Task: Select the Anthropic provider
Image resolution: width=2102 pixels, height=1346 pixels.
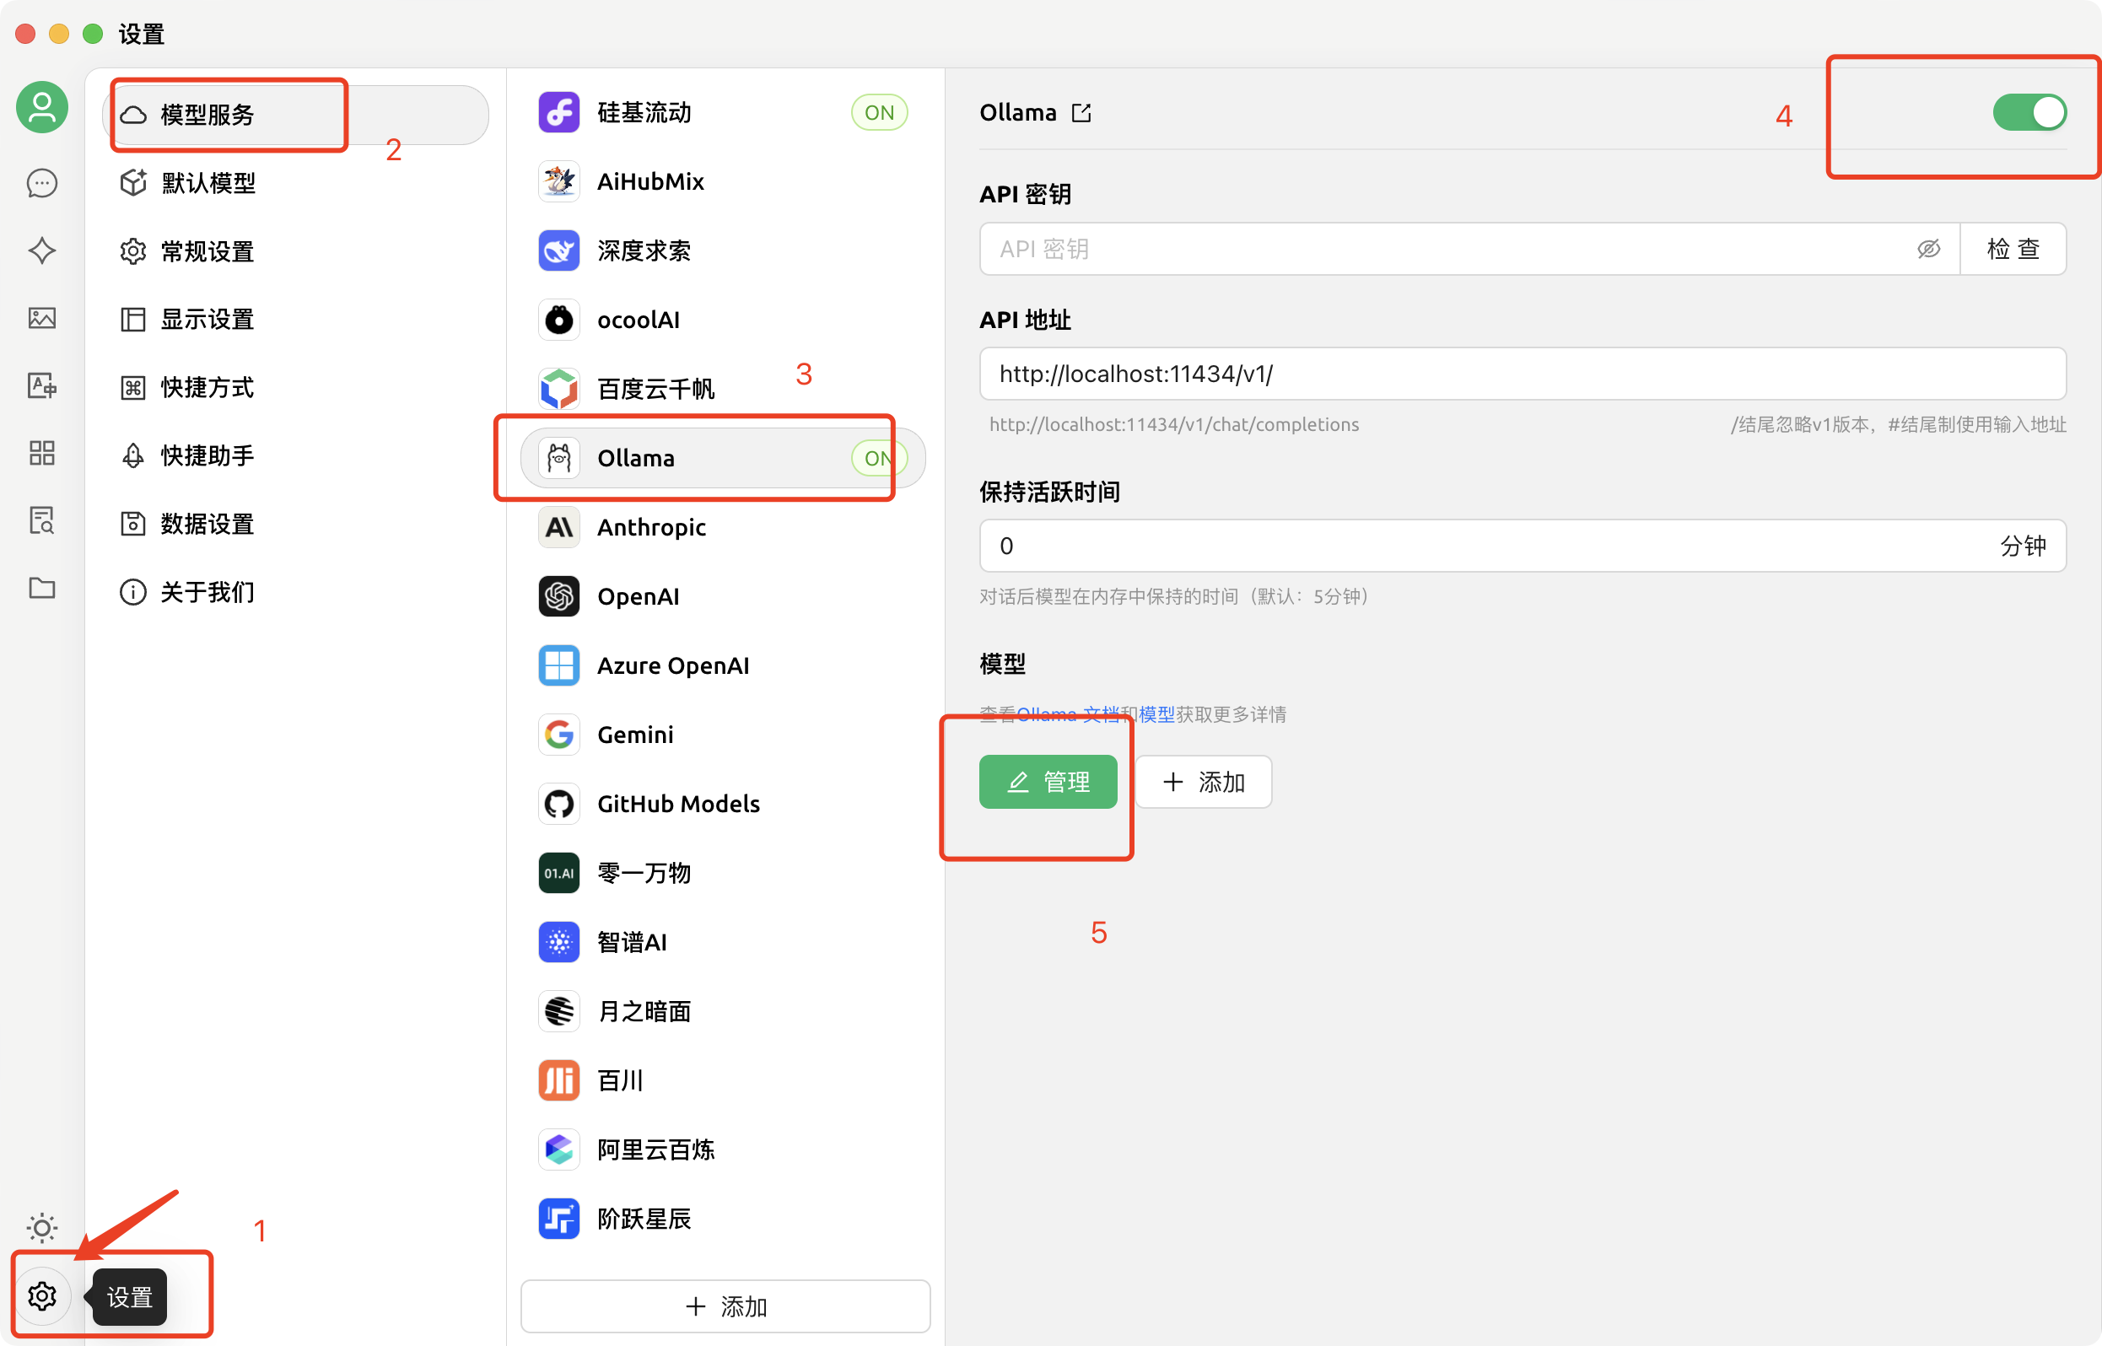Action: tap(723, 527)
